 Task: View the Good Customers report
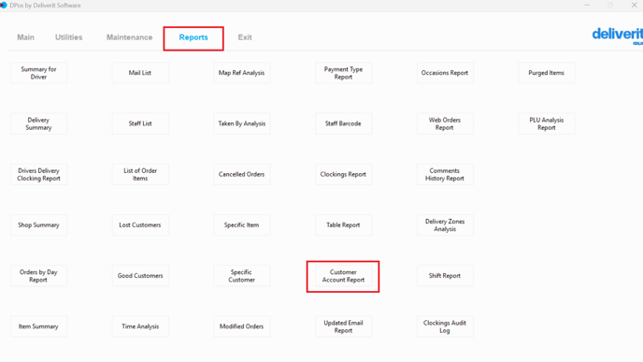point(140,276)
